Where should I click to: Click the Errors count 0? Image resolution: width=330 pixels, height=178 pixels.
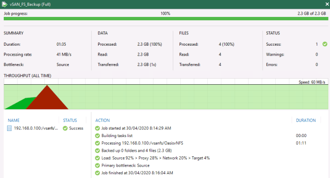(x=317, y=65)
